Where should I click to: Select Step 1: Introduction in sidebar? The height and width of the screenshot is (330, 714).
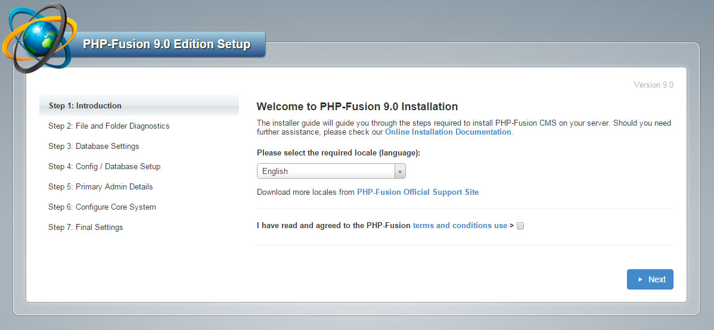85,106
